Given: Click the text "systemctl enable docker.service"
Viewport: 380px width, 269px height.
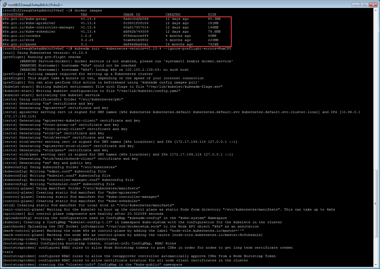Looking at the screenshot, I should coord(198,61).
